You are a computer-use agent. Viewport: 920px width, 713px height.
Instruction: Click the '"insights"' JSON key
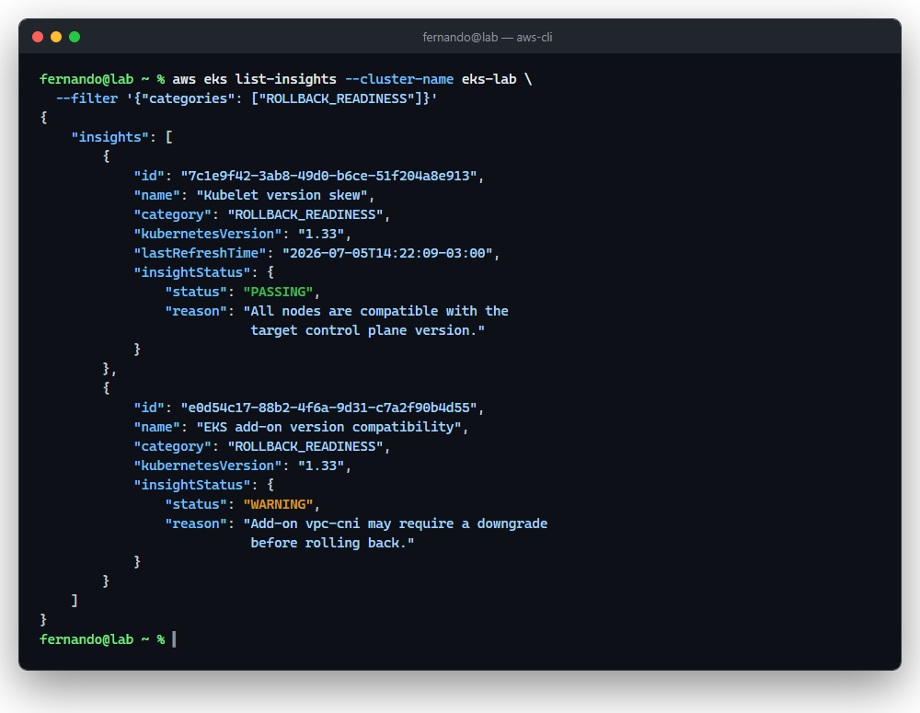pos(109,137)
